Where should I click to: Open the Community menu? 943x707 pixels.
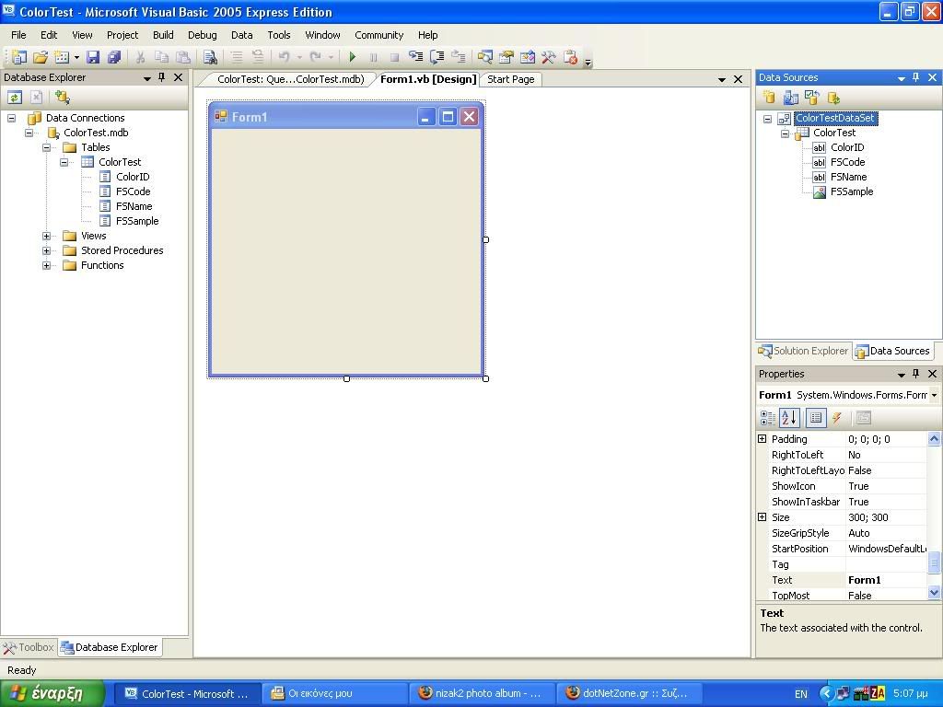(378, 35)
